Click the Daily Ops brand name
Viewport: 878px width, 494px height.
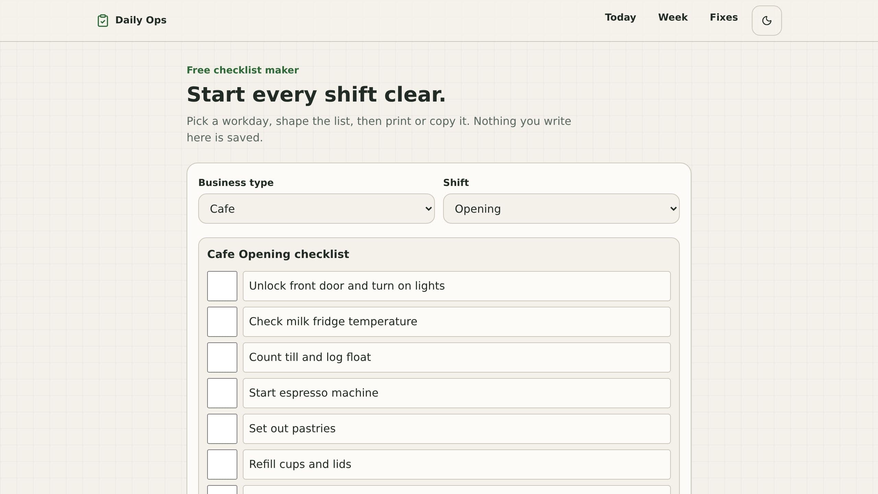click(x=141, y=20)
